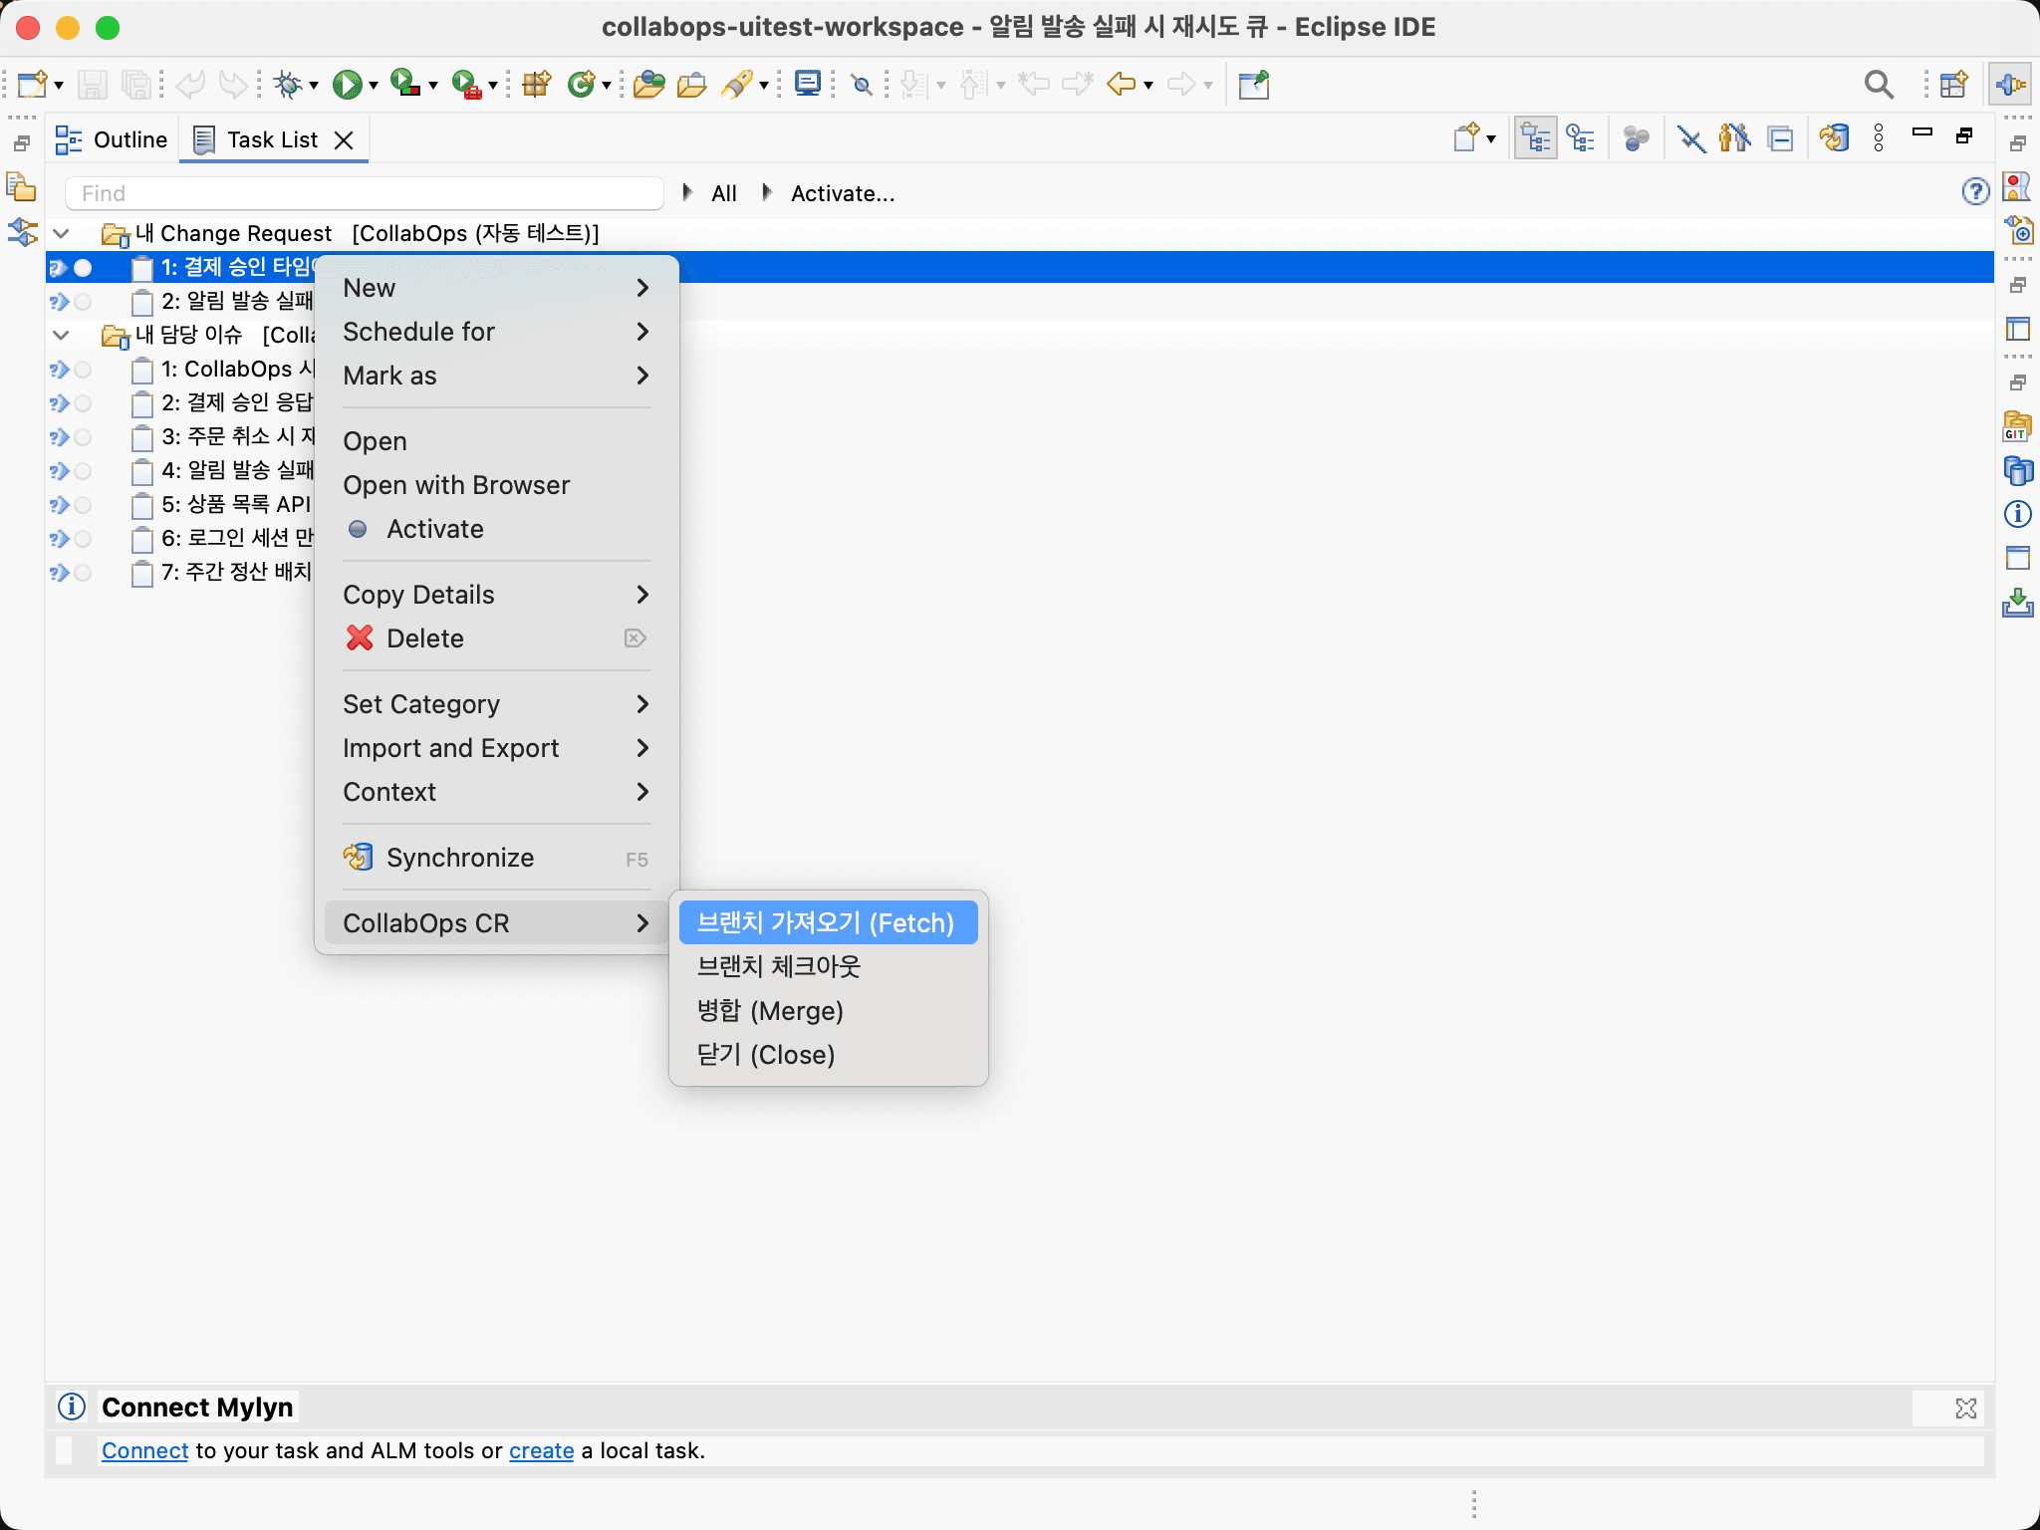This screenshot has height=1530, width=2040.
Task: Click the CollabOps CR menu item
Action: pyautogui.click(x=497, y=923)
